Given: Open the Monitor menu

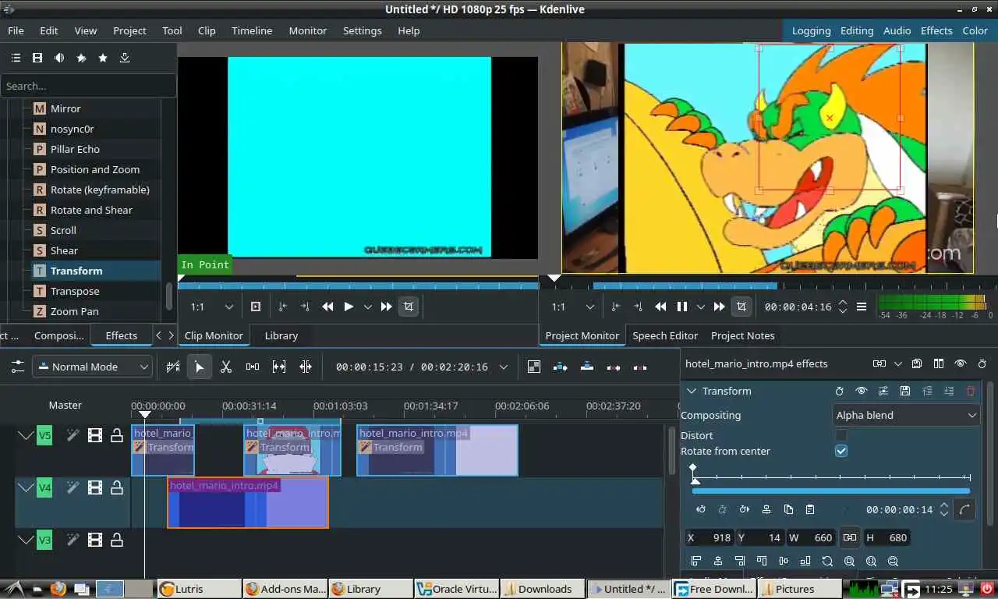Looking at the screenshot, I should tap(307, 30).
